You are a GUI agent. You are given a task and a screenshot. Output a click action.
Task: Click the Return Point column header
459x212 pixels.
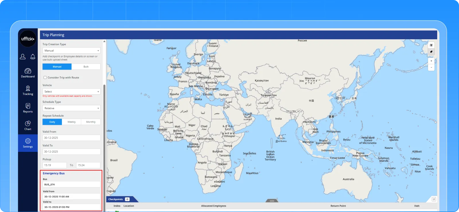338,206
